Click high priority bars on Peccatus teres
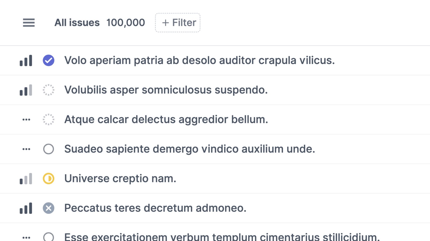This screenshot has height=241, width=430. [x=26, y=208]
